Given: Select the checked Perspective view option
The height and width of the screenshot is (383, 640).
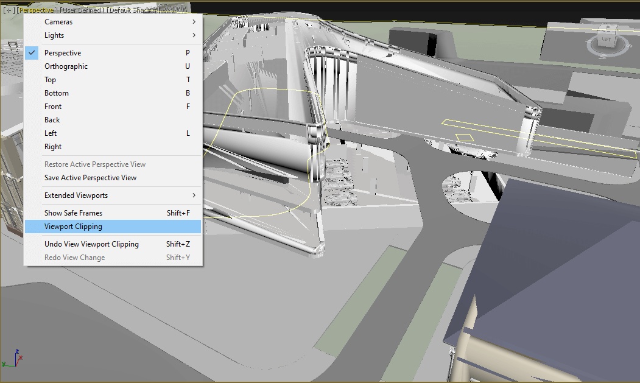Looking at the screenshot, I should click(63, 53).
